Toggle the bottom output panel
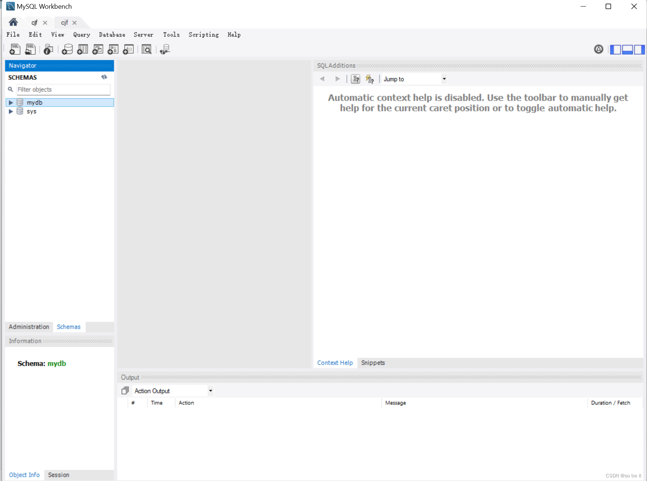Screen dimensions: 647x481 (x=627, y=49)
